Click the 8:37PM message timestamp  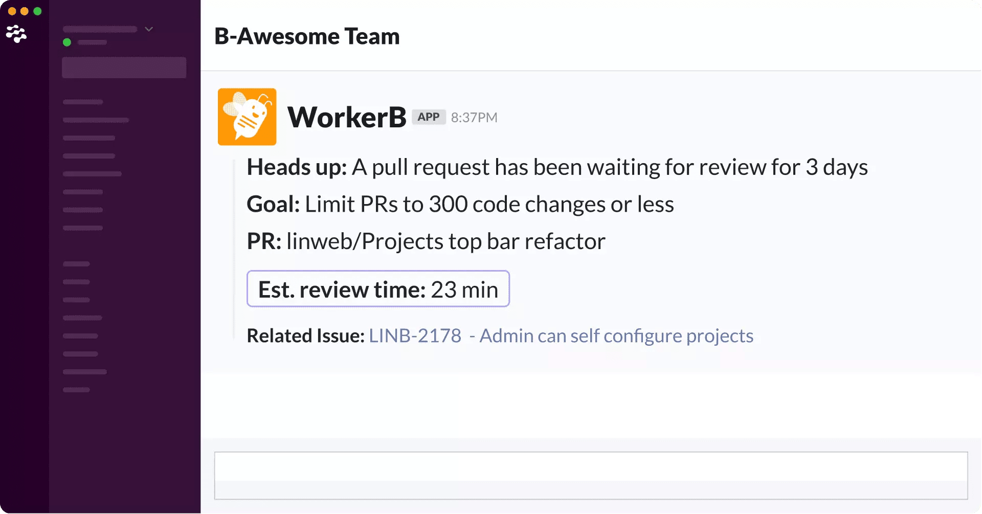click(x=474, y=118)
